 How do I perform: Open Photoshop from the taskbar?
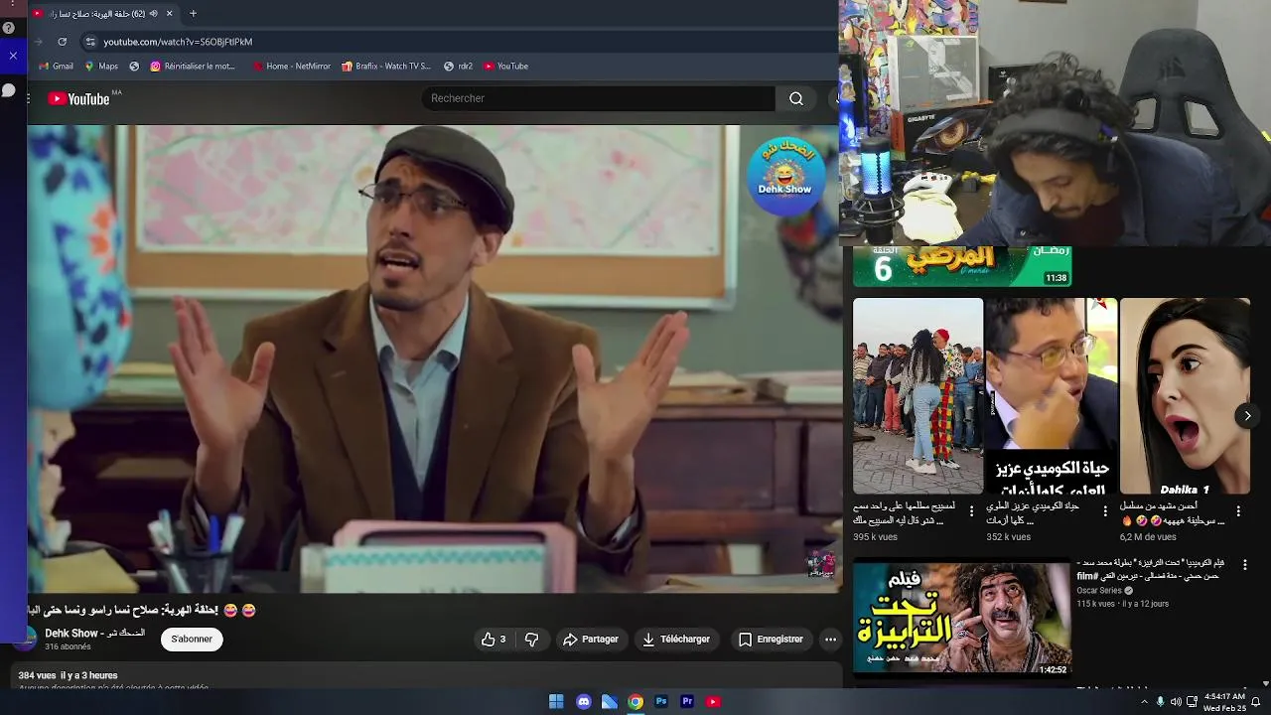pyautogui.click(x=661, y=702)
